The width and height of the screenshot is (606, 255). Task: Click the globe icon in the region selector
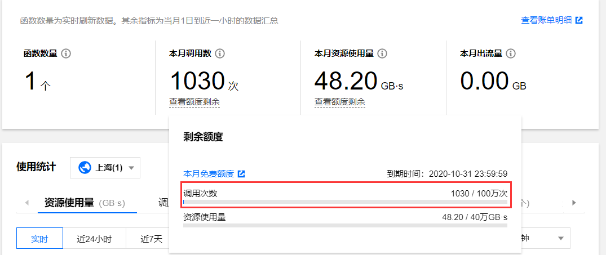click(84, 168)
